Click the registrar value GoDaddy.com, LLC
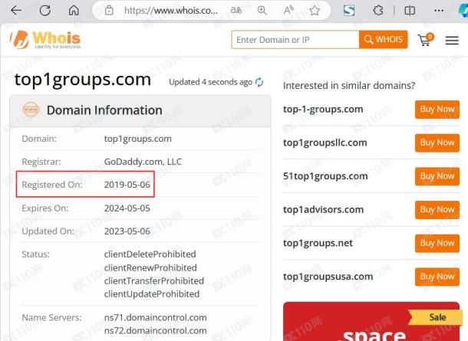 pos(143,162)
